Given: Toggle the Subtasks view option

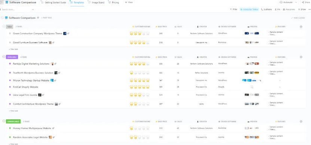Looking at the screenshot, I should 266,9.
